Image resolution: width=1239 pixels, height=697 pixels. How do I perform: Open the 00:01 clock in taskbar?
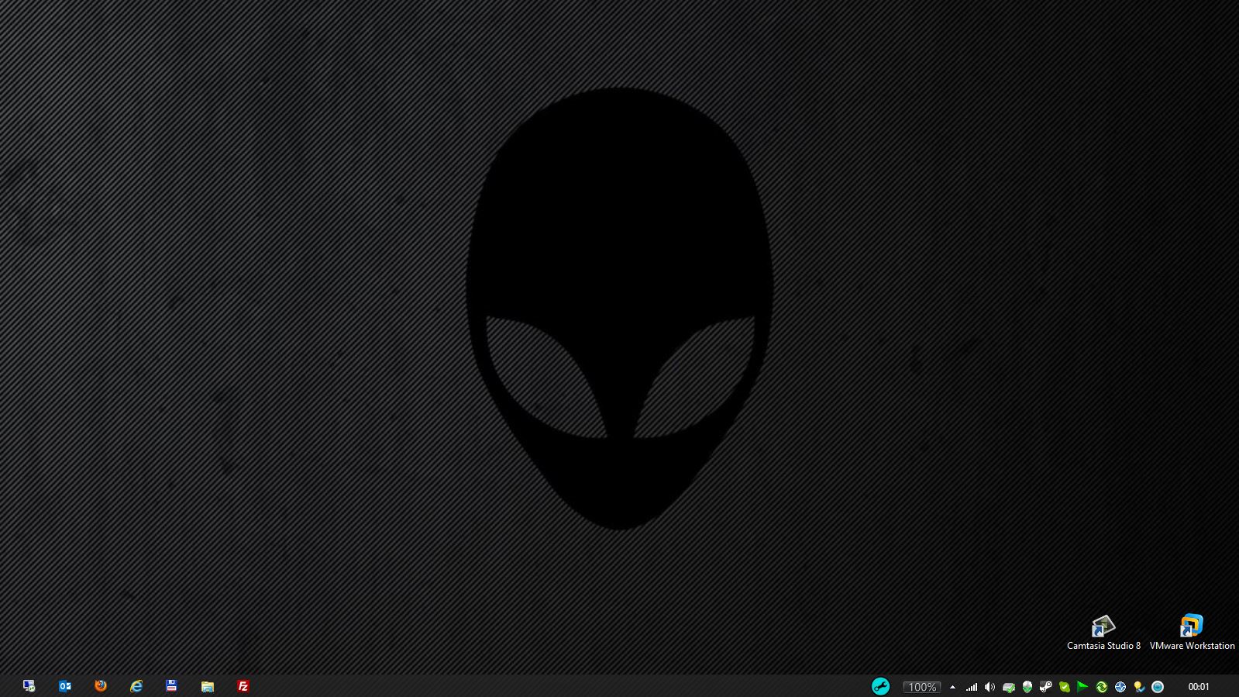tap(1199, 687)
